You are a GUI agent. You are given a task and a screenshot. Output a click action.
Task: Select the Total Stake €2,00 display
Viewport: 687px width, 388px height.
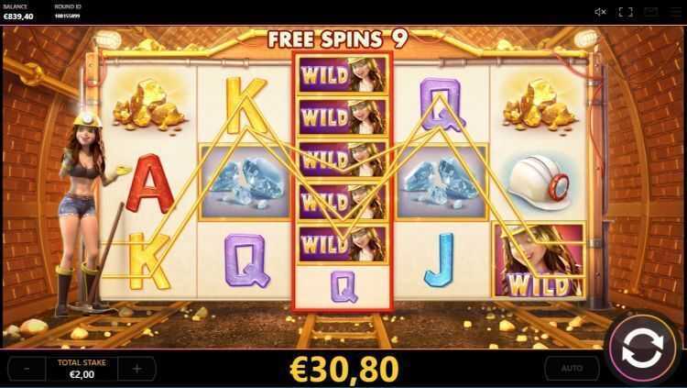(x=82, y=368)
